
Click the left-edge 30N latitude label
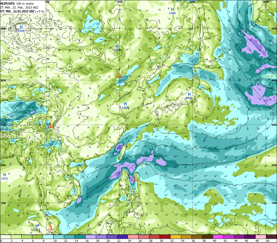pyautogui.click(x=3, y=125)
